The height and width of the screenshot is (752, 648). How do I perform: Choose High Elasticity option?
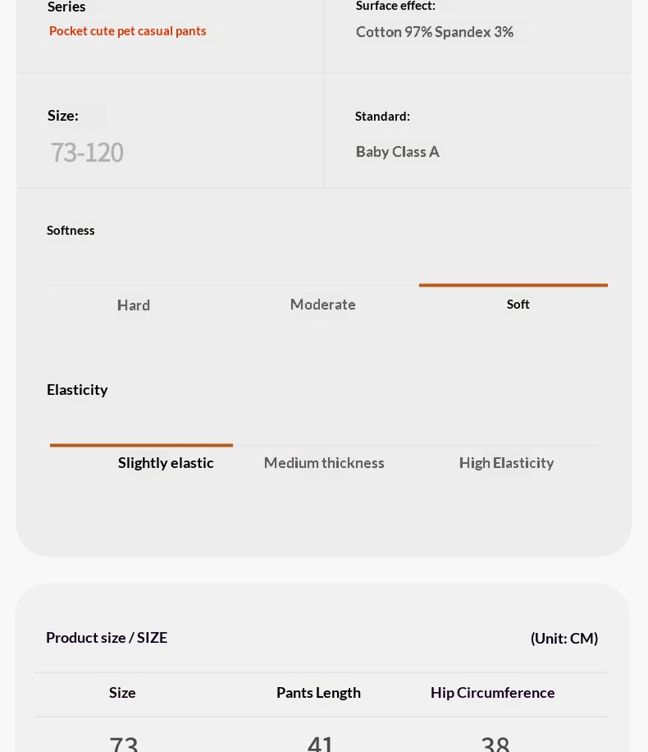[x=506, y=463]
